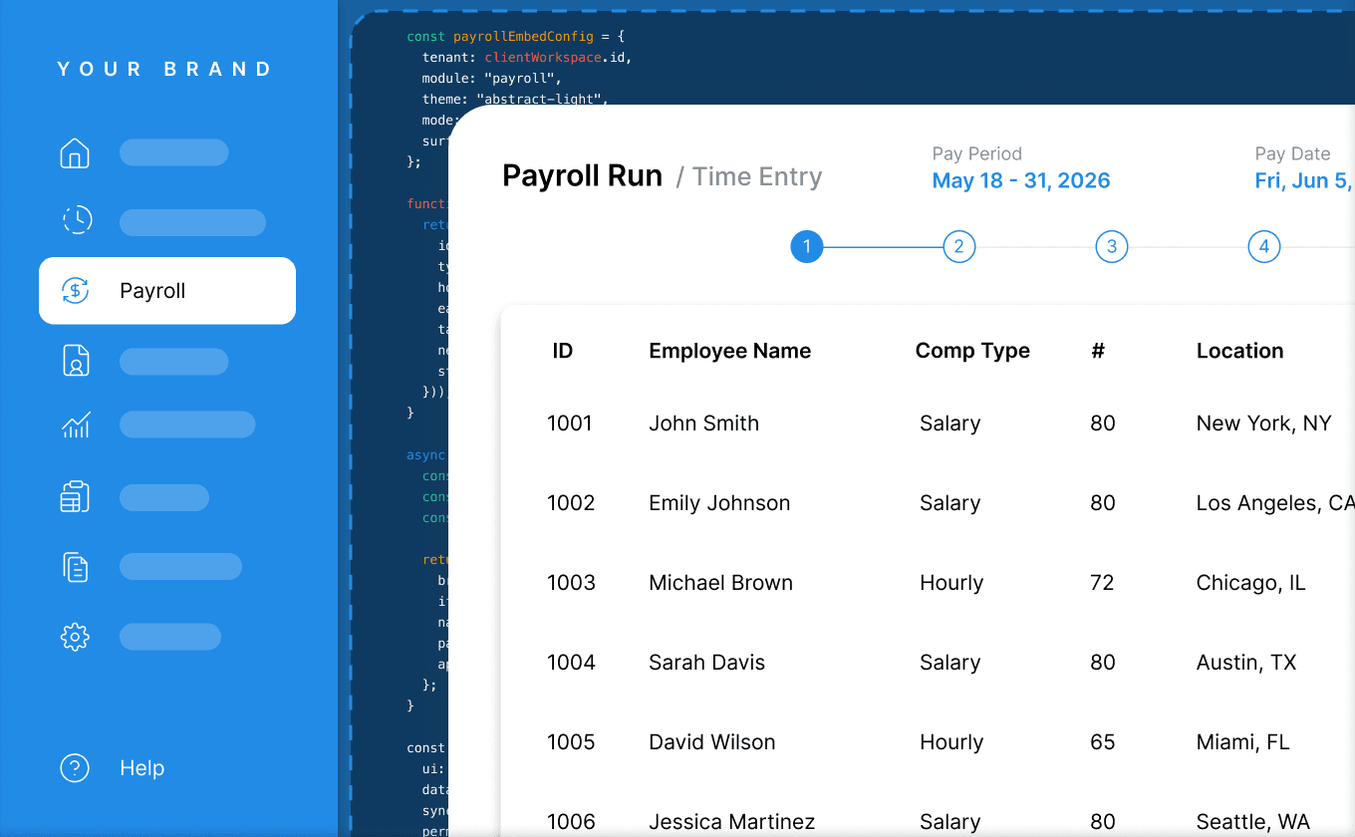Click the Help question mark icon
1355x837 pixels.
tap(75, 767)
